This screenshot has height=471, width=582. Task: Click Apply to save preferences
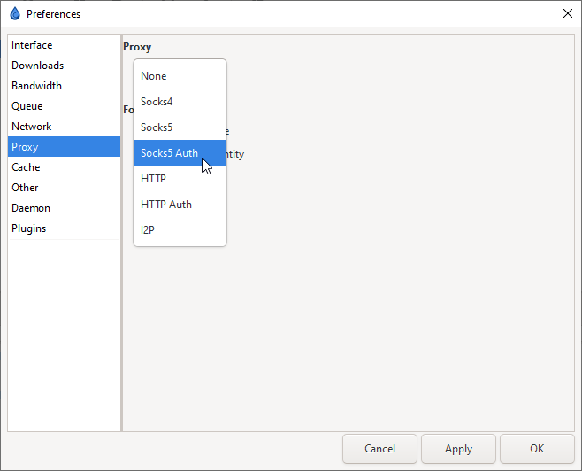point(458,449)
